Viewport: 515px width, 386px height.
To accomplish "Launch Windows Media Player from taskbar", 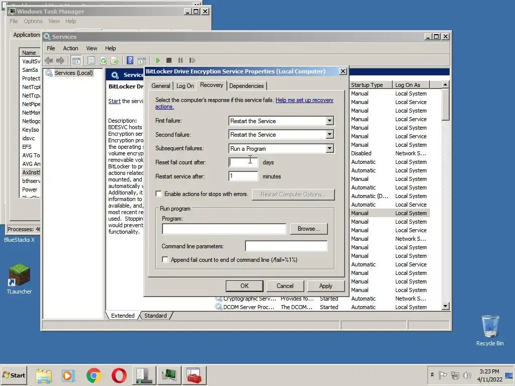I will coord(68,375).
